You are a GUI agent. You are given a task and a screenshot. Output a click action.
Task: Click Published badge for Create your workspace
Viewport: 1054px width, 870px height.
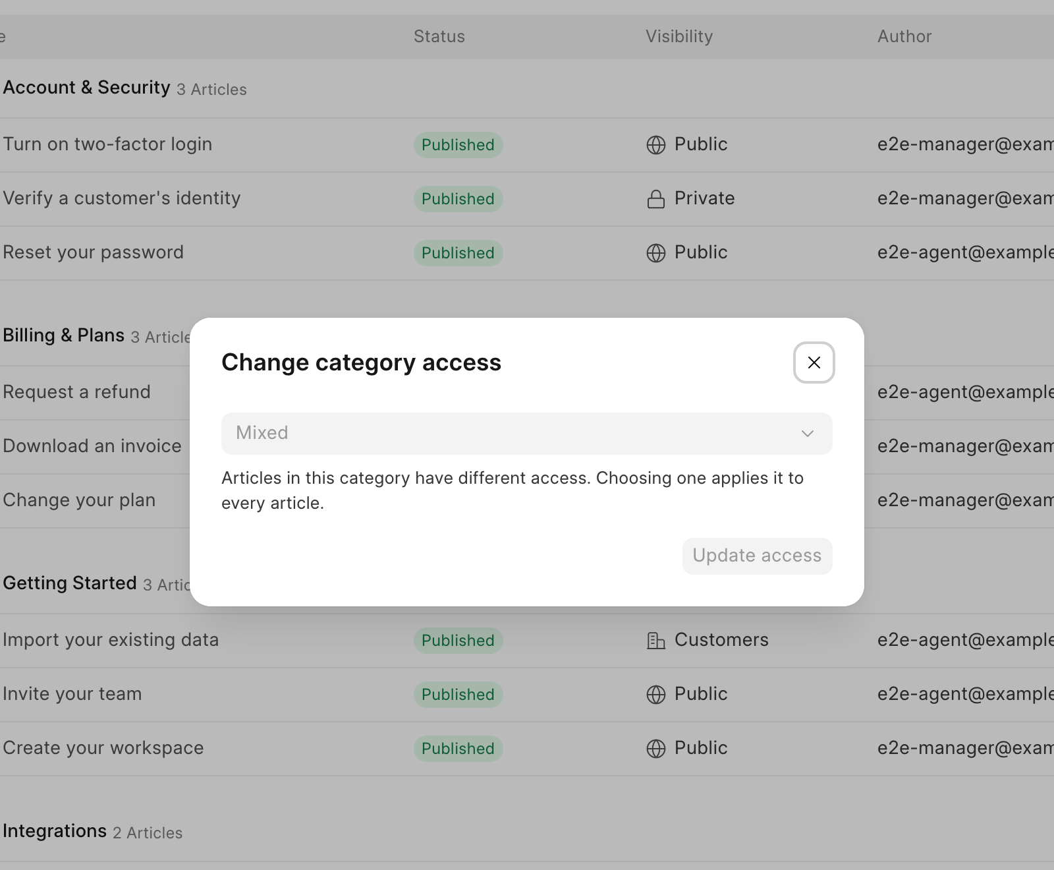point(458,749)
